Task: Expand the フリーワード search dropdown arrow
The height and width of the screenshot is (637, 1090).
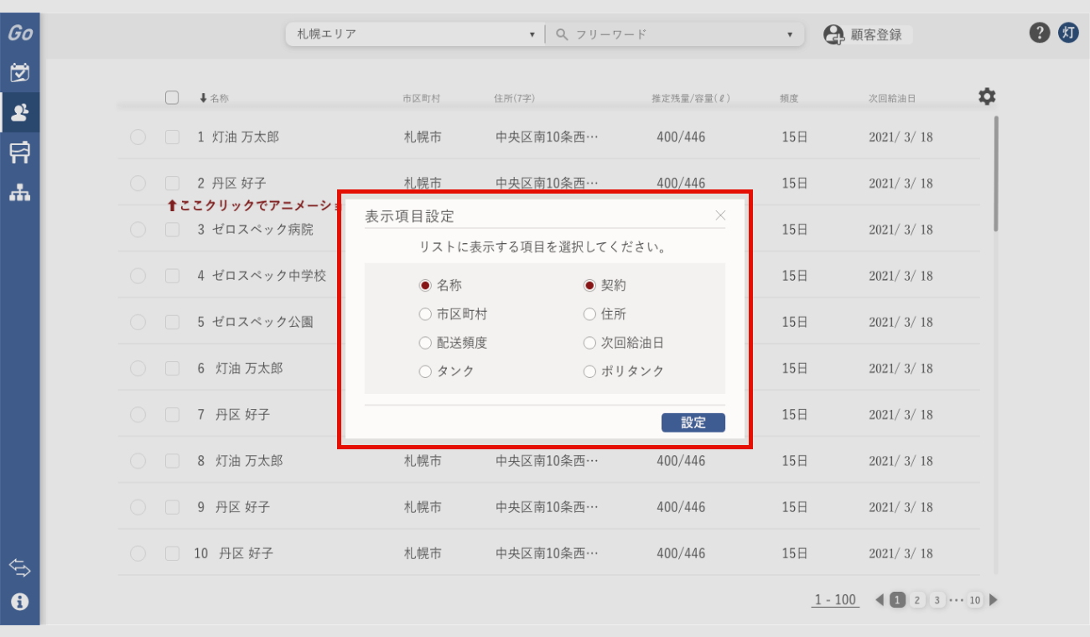Action: click(x=790, y=35)
